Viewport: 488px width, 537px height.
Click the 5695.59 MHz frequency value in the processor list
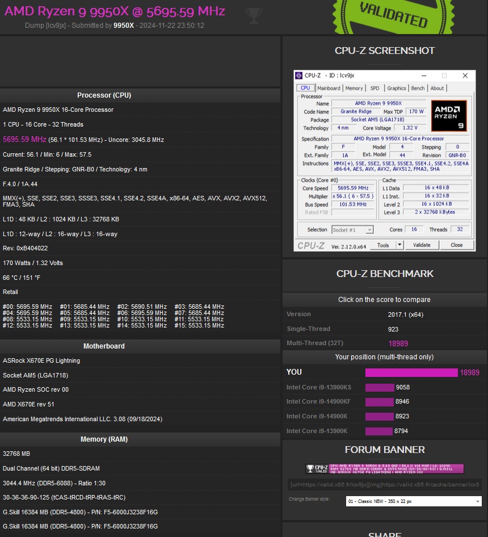[x=24, y=140]
